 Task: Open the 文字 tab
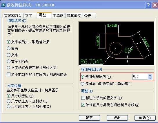30,16
